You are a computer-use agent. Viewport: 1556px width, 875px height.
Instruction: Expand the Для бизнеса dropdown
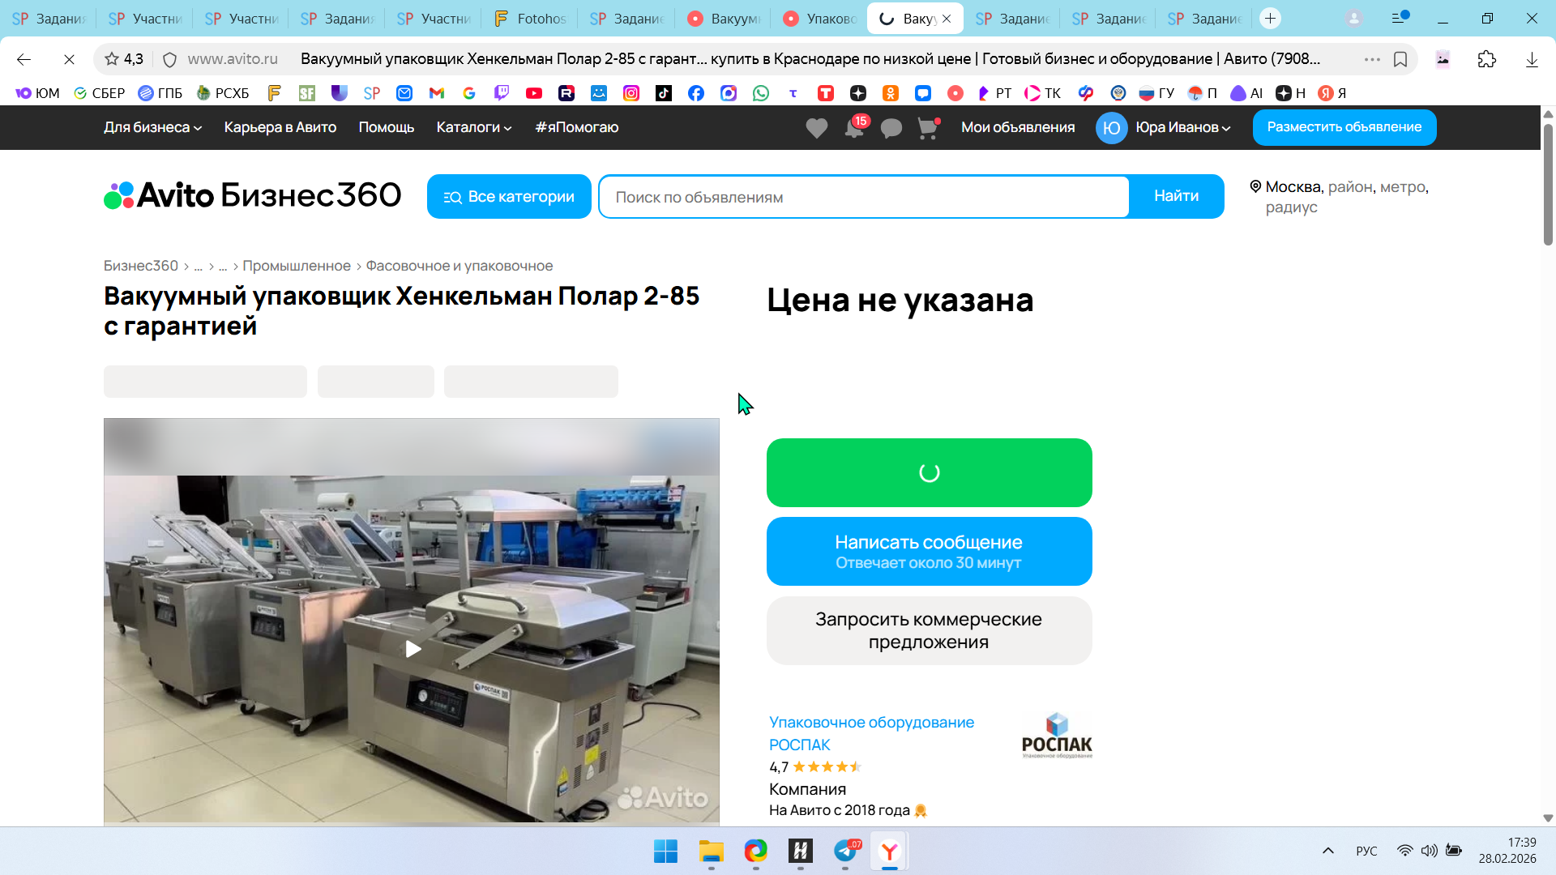(152, 127)
